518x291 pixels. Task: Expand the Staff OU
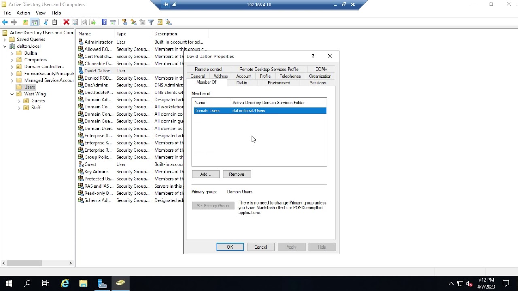tap(19, 108)
